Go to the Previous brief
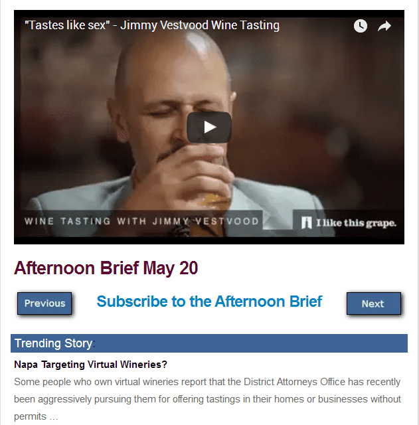This screenshot has height=425, width=419. [44, 303]
